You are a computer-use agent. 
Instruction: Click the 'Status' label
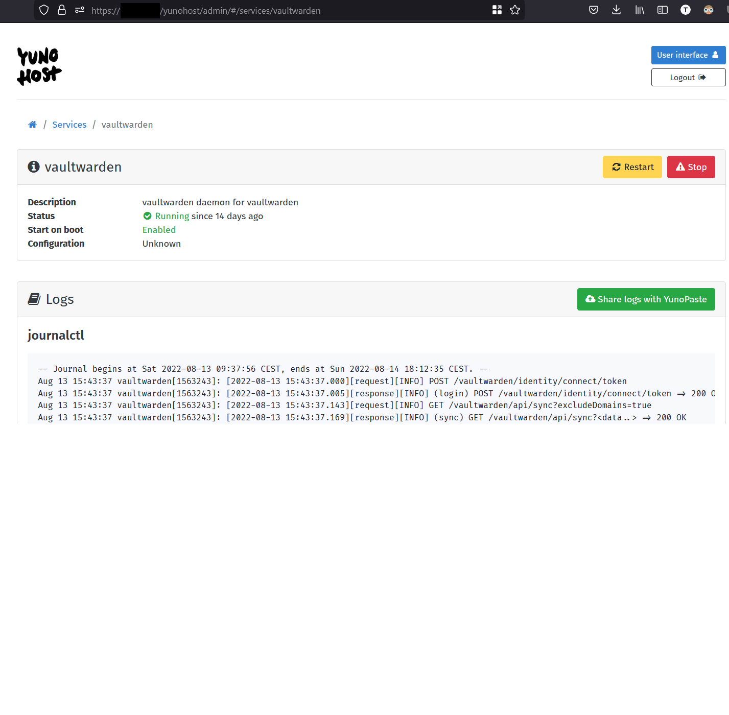[x=41, y=216]
